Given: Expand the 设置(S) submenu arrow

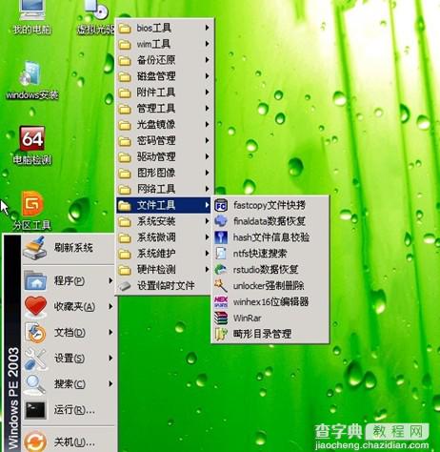Looking at the screenshot, I should (110, 358).
